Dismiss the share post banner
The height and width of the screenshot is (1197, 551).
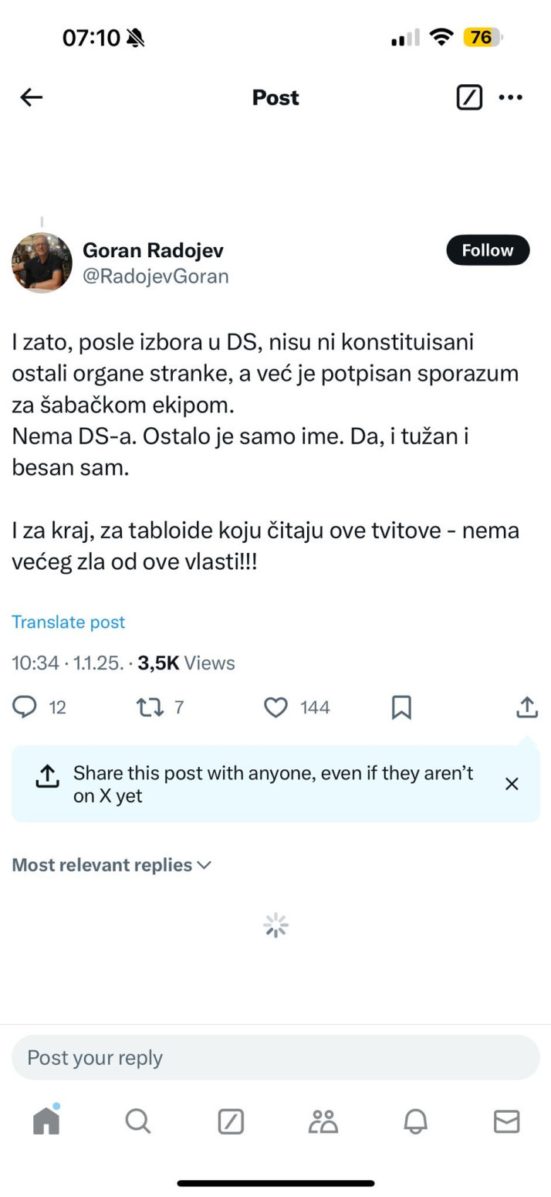coord(511,784)
